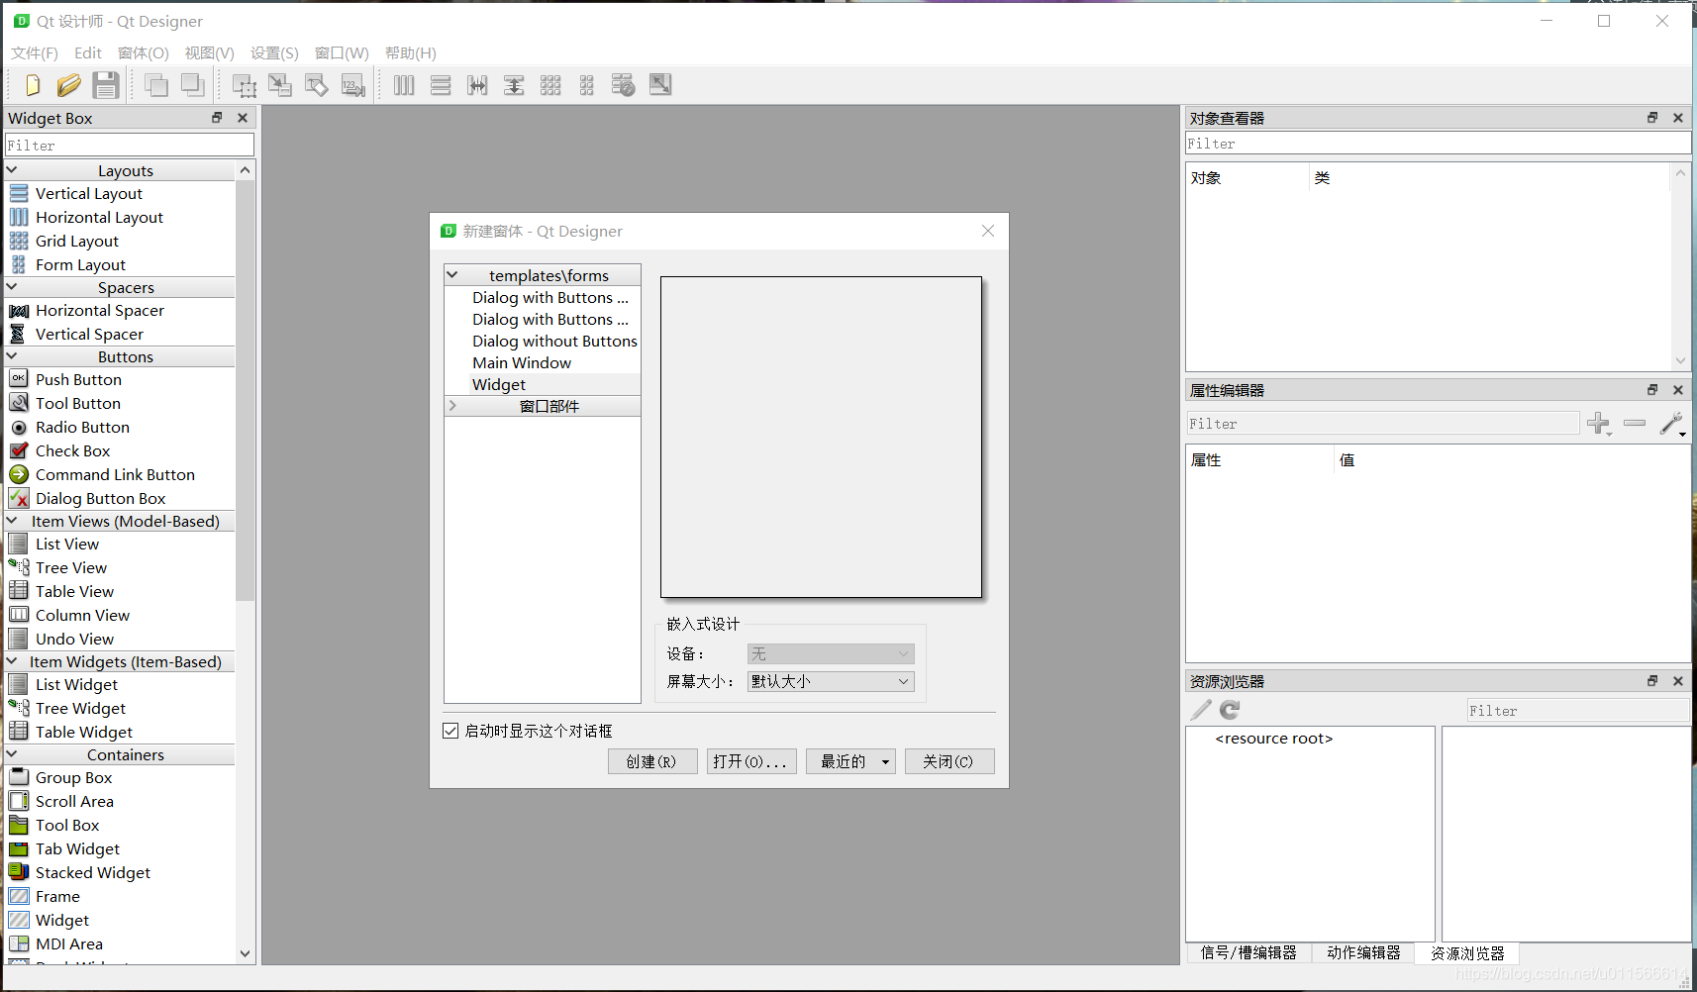The width and height of the screenshot is (1697, 992).
Task: Open the 文件(F) menu
Action: click(35, 53)
